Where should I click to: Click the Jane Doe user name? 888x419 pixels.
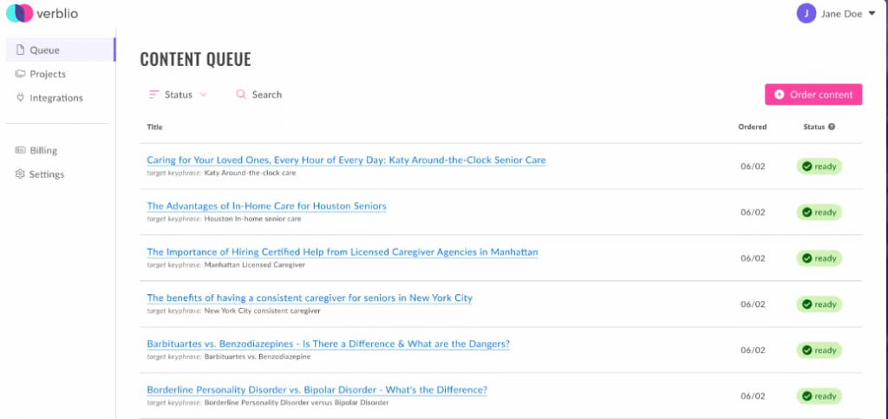click(841, 14)
